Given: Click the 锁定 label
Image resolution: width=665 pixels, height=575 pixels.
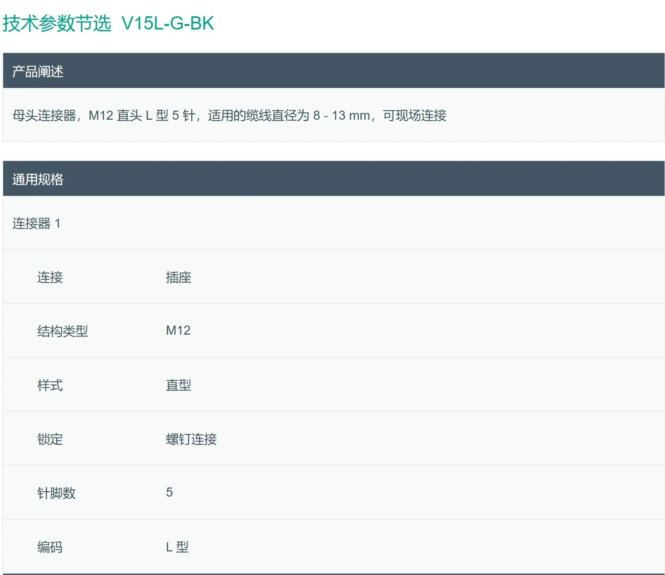Looking at the screenshot, I should click(50, 439).
